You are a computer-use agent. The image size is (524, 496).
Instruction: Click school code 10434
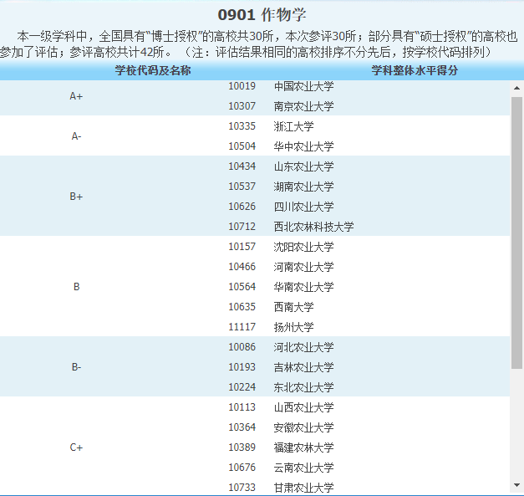pos(242,166)
